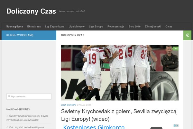Open the Świetny Krychowiak z golem article headline
The height and width of the screenshot is (129, 193).
coord(119,115)
